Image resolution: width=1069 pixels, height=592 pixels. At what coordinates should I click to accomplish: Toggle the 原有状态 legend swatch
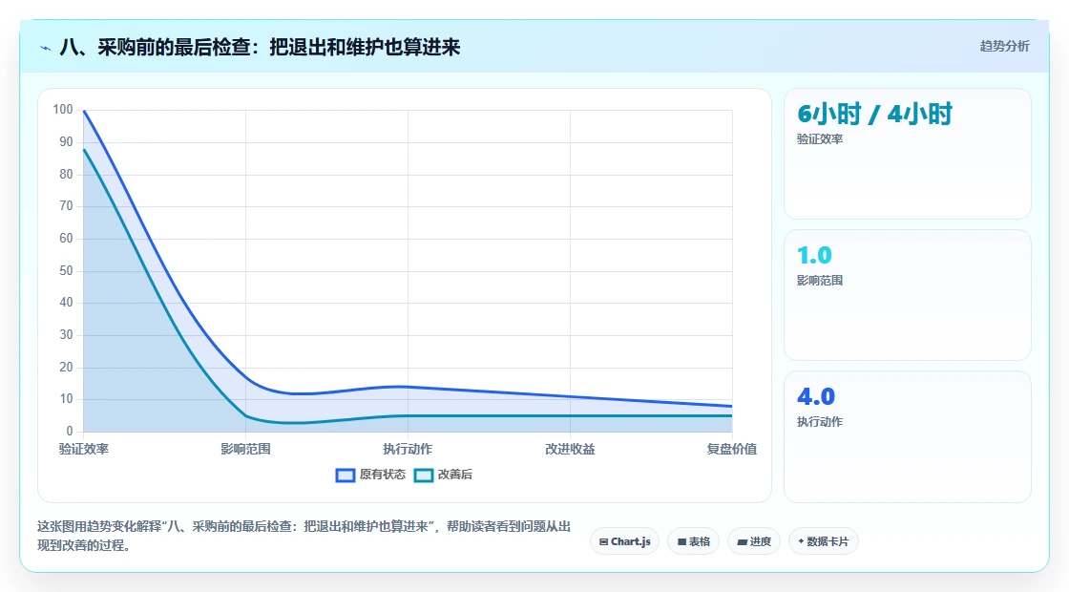click(346, 475)
